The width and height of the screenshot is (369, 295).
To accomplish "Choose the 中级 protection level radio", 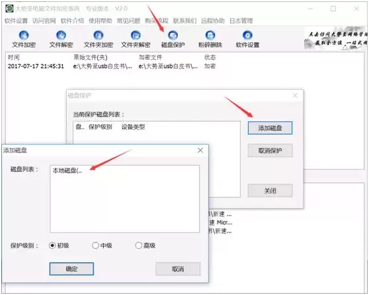I will (102, 246).
